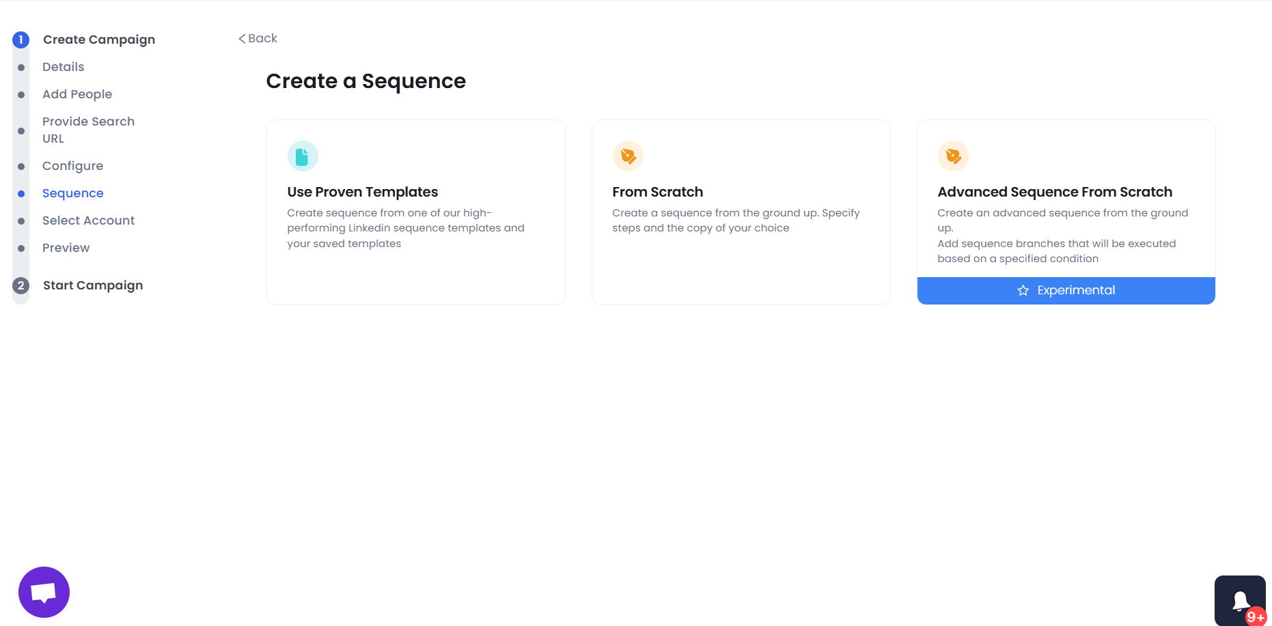Viewport: 1272px width, 626px height.
Task: Go back using the Back link
Action: pyautogui.click(x=258, y=39)
